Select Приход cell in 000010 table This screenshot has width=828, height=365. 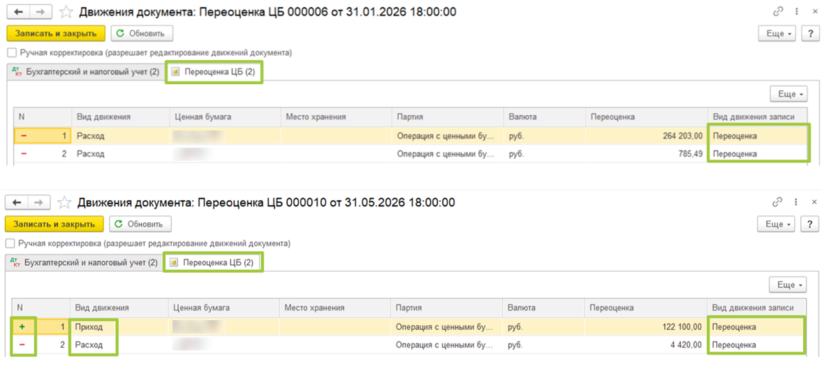[119, 326]
